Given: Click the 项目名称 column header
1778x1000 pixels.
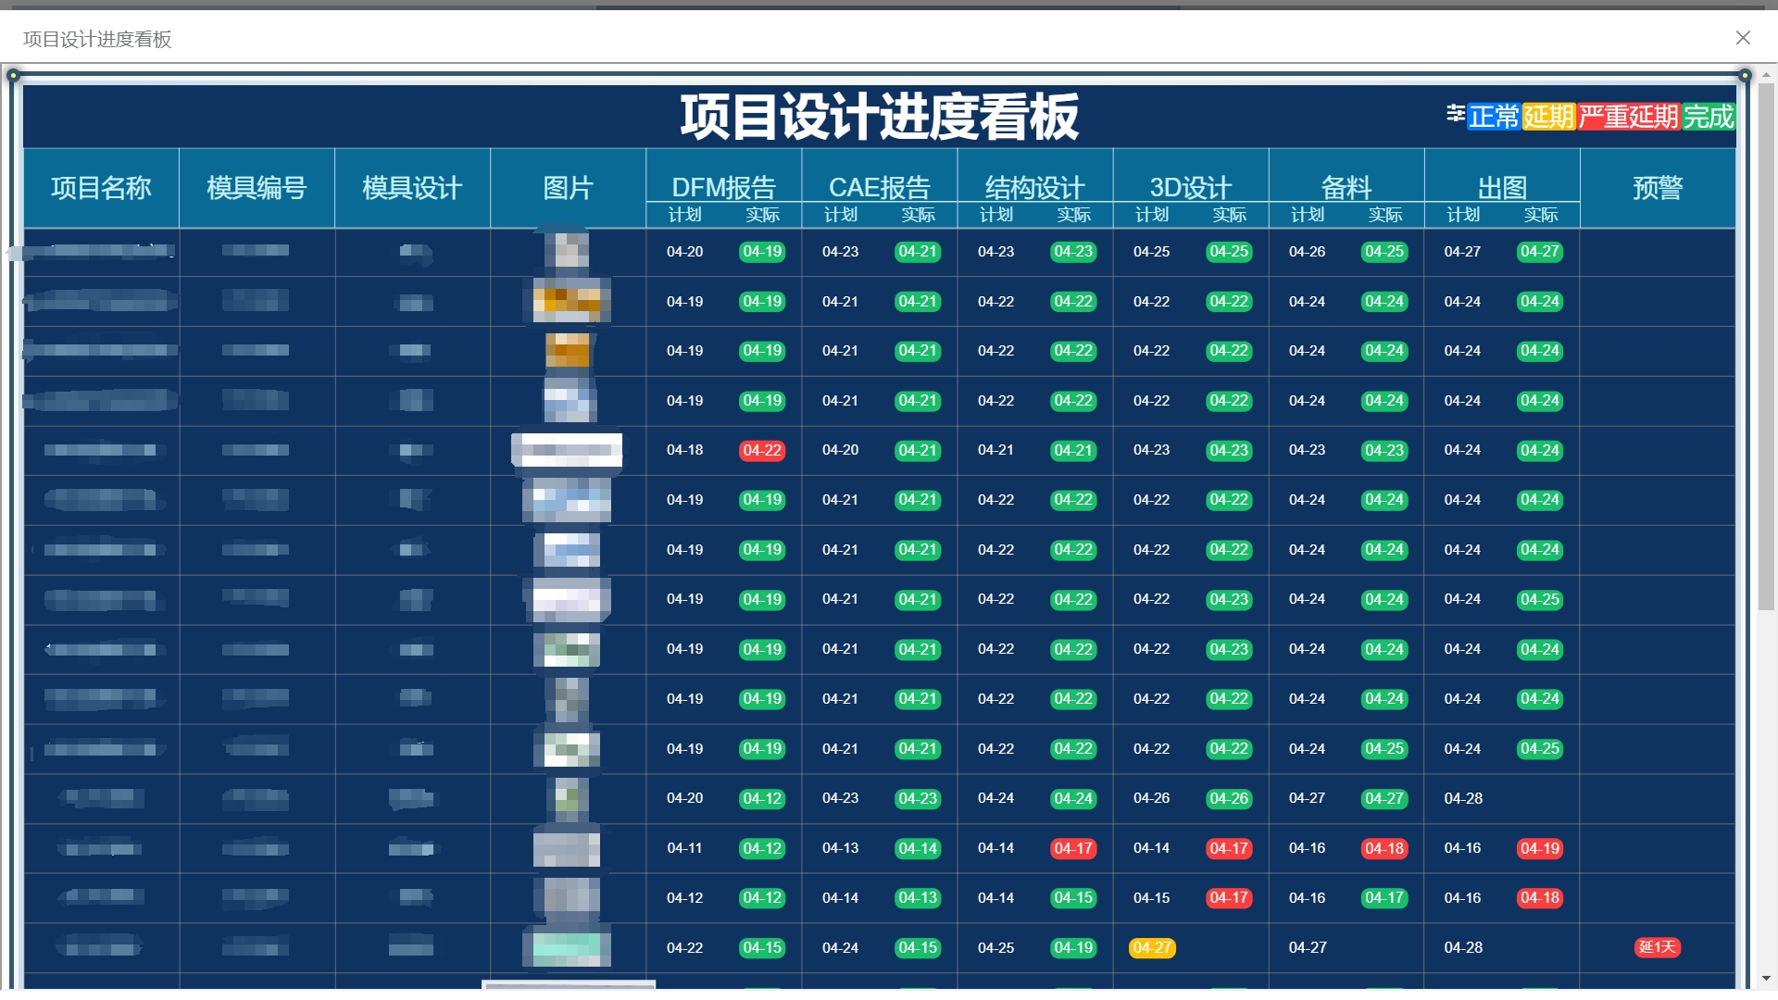Looking at the screenshot, I should (101, 188).
